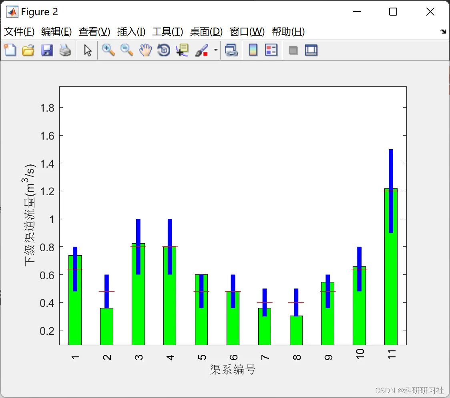Click the y-axis tick label 1.8
This screenshot has width=450, height=398.
click(x=47, y=108)
